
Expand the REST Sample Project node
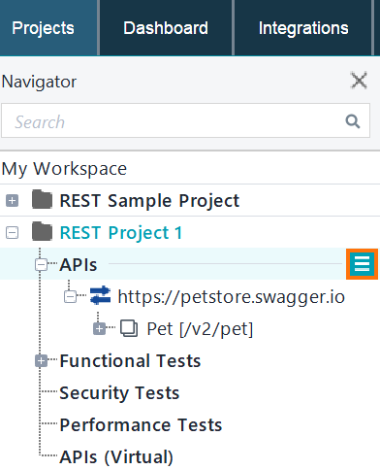coord(12,201)
